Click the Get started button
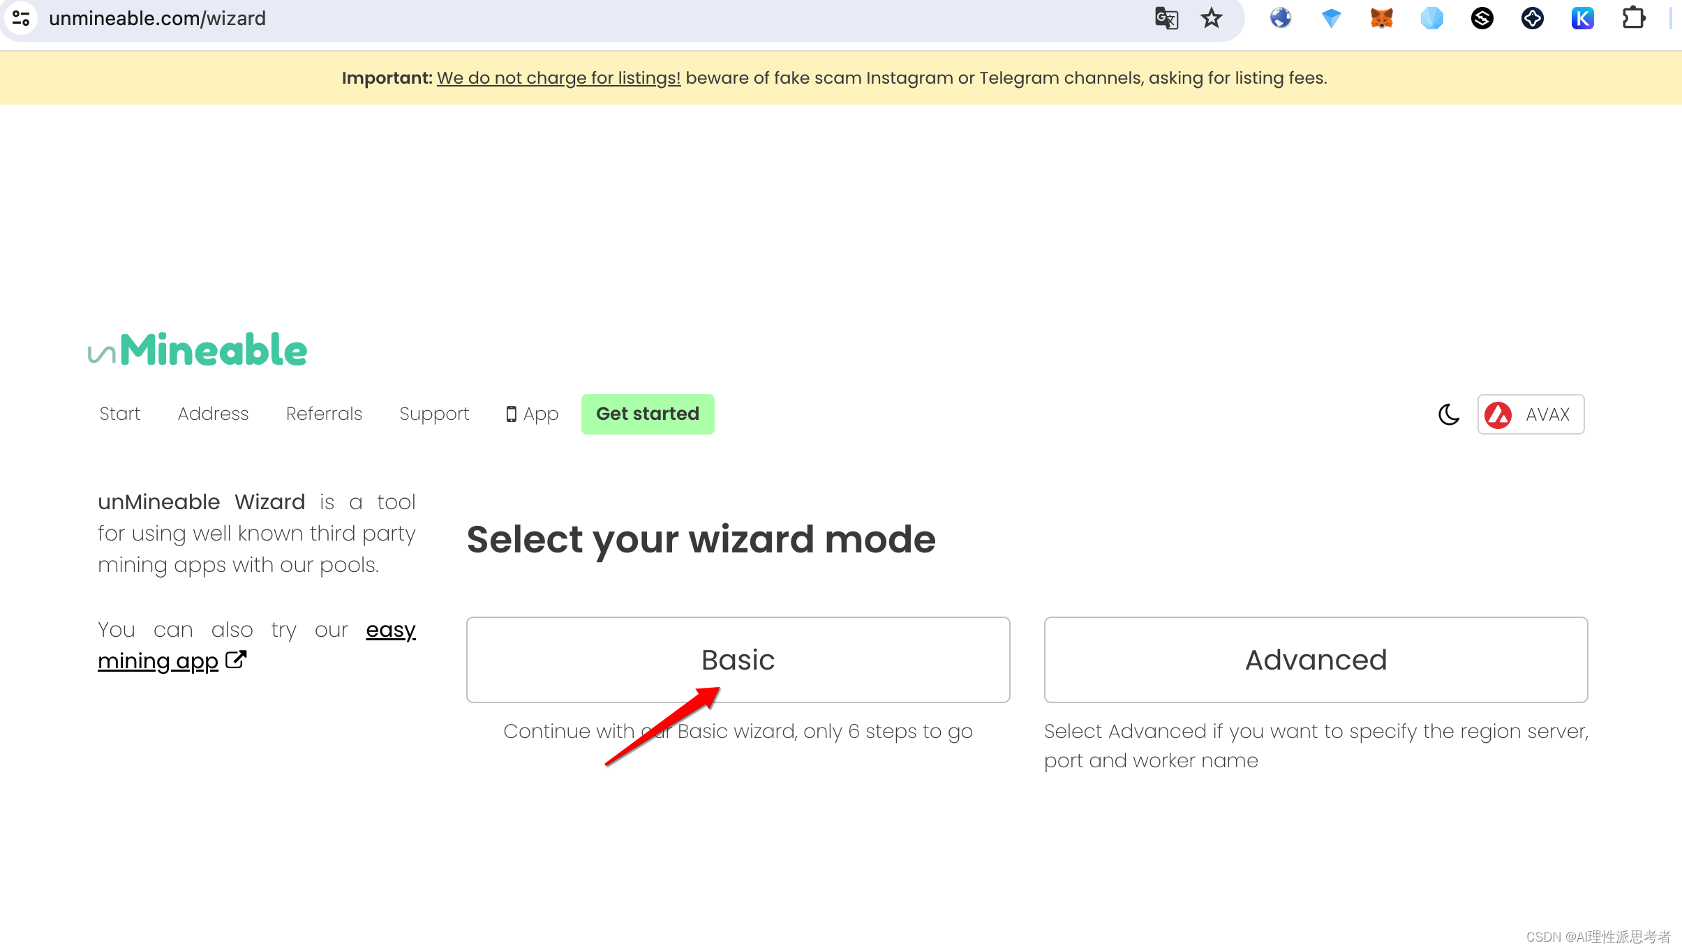Viewport: 1682px width, 950px height. (x=647, y=413)
